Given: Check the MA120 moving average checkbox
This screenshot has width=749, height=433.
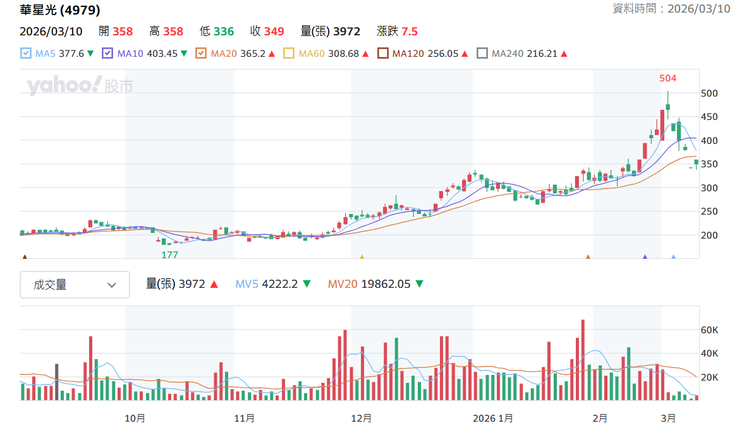Looking at the screenshot, I should pos(382,54).
